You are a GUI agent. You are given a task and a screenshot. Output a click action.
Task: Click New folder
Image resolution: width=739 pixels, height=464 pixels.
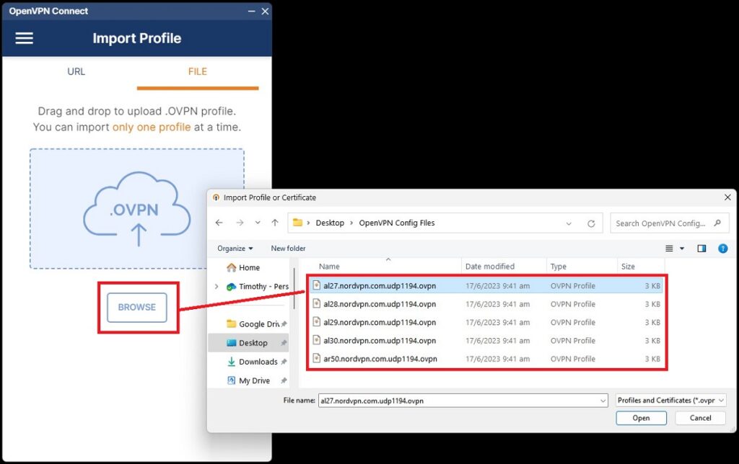click(x=288, y=249)
